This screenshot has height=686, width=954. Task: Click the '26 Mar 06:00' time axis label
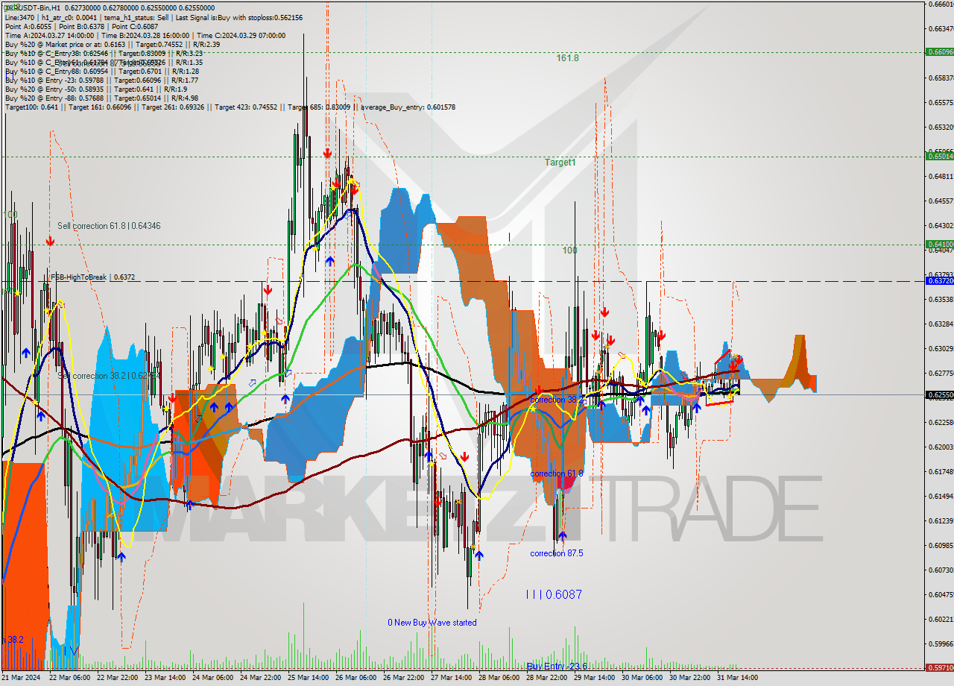[x=355, y=678]
